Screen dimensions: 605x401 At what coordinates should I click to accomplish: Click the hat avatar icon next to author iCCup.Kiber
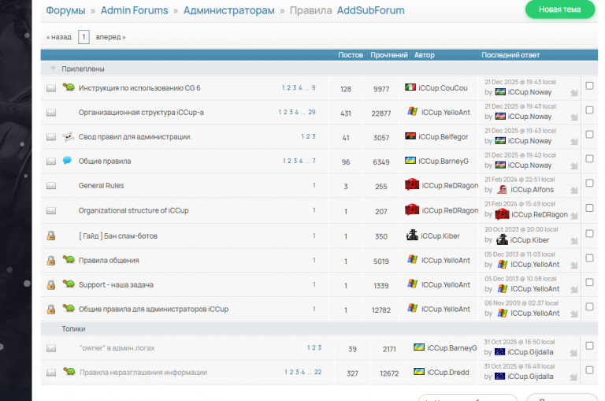coord(412,235)
